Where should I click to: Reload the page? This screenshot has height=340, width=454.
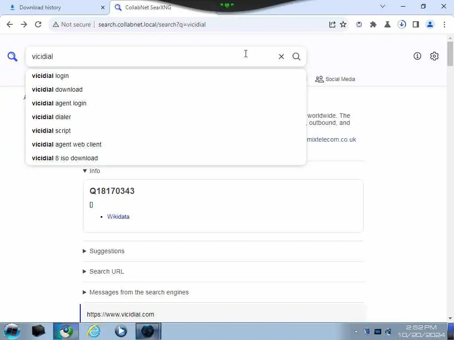(x=38, y=24)
